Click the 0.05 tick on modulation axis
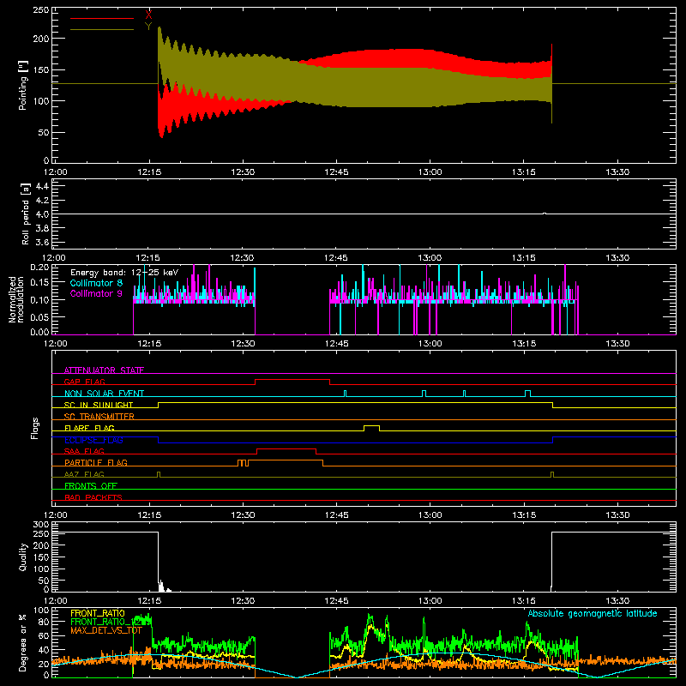The image size is (686, 686). click(39, 316)
